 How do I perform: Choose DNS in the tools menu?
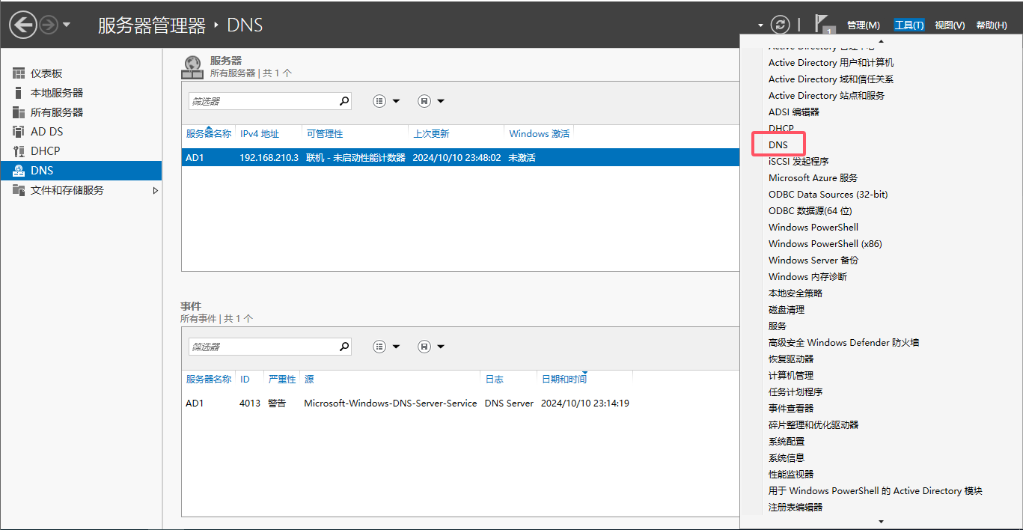point(778,145)
